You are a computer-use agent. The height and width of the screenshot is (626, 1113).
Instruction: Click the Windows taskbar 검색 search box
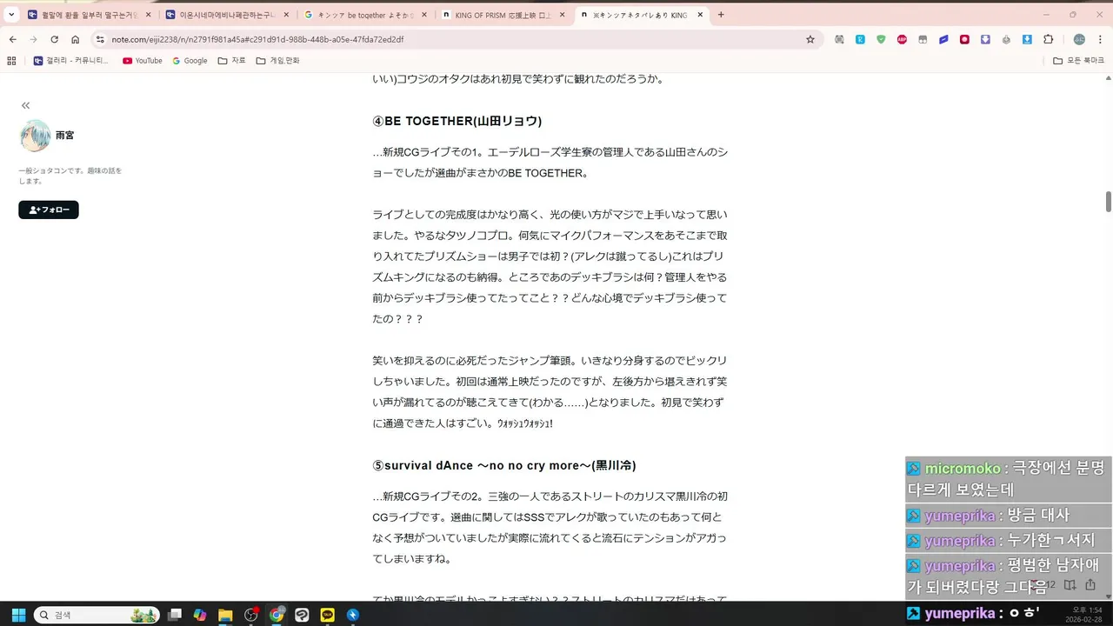point(97,615)
